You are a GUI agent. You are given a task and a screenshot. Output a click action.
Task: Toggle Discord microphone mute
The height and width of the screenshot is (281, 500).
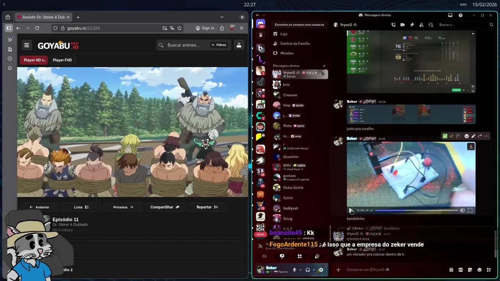(294, 270)
